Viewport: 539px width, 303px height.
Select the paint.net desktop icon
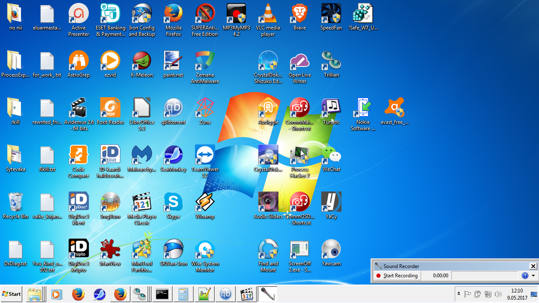[173, 64]
